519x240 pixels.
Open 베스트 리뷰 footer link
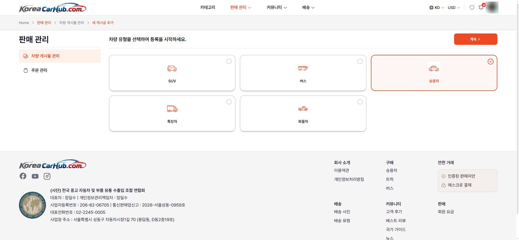point(396,221)
